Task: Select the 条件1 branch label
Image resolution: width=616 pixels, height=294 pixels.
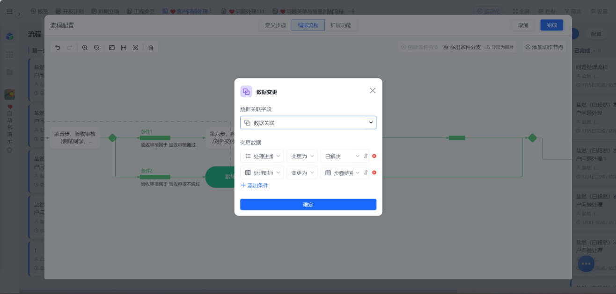Action: (x=147, y=132)
